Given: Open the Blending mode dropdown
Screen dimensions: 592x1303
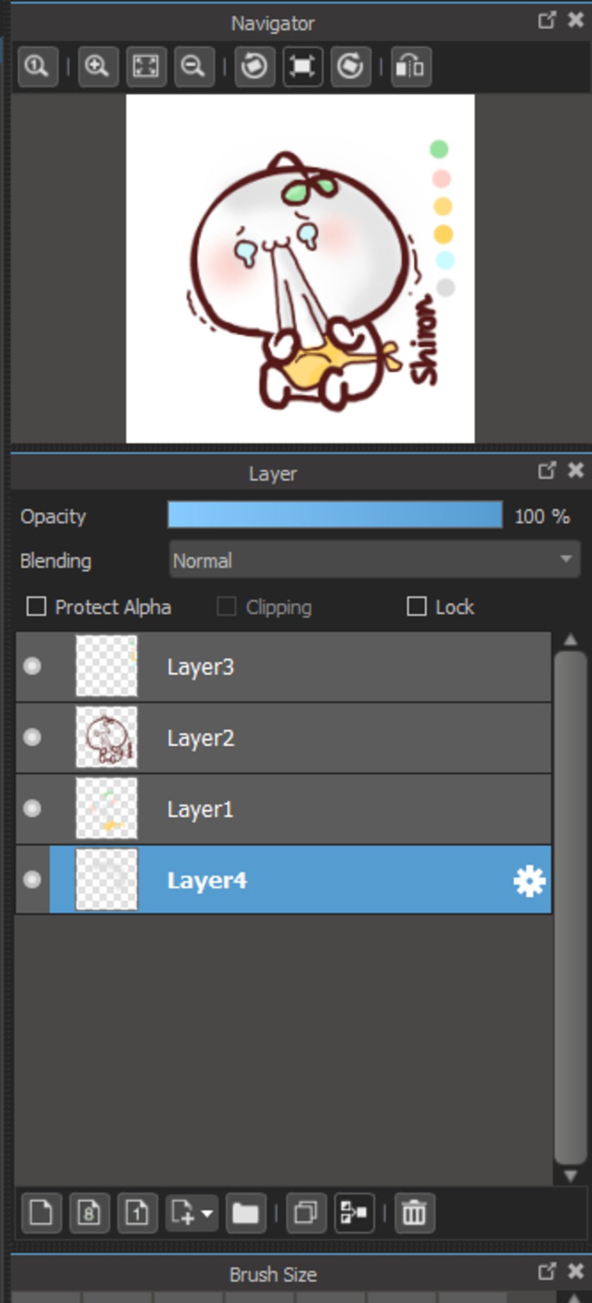Looking at the screenshot, I should coord(375,559).
